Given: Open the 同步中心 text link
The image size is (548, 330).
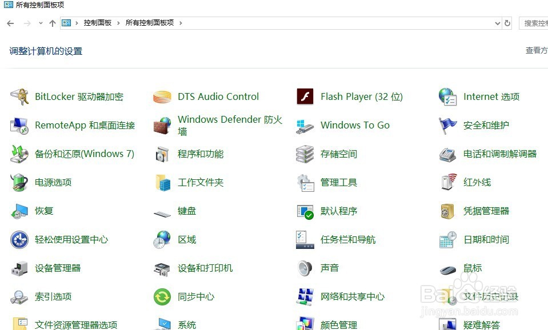Looking at the screenshot, I should 195,297.
